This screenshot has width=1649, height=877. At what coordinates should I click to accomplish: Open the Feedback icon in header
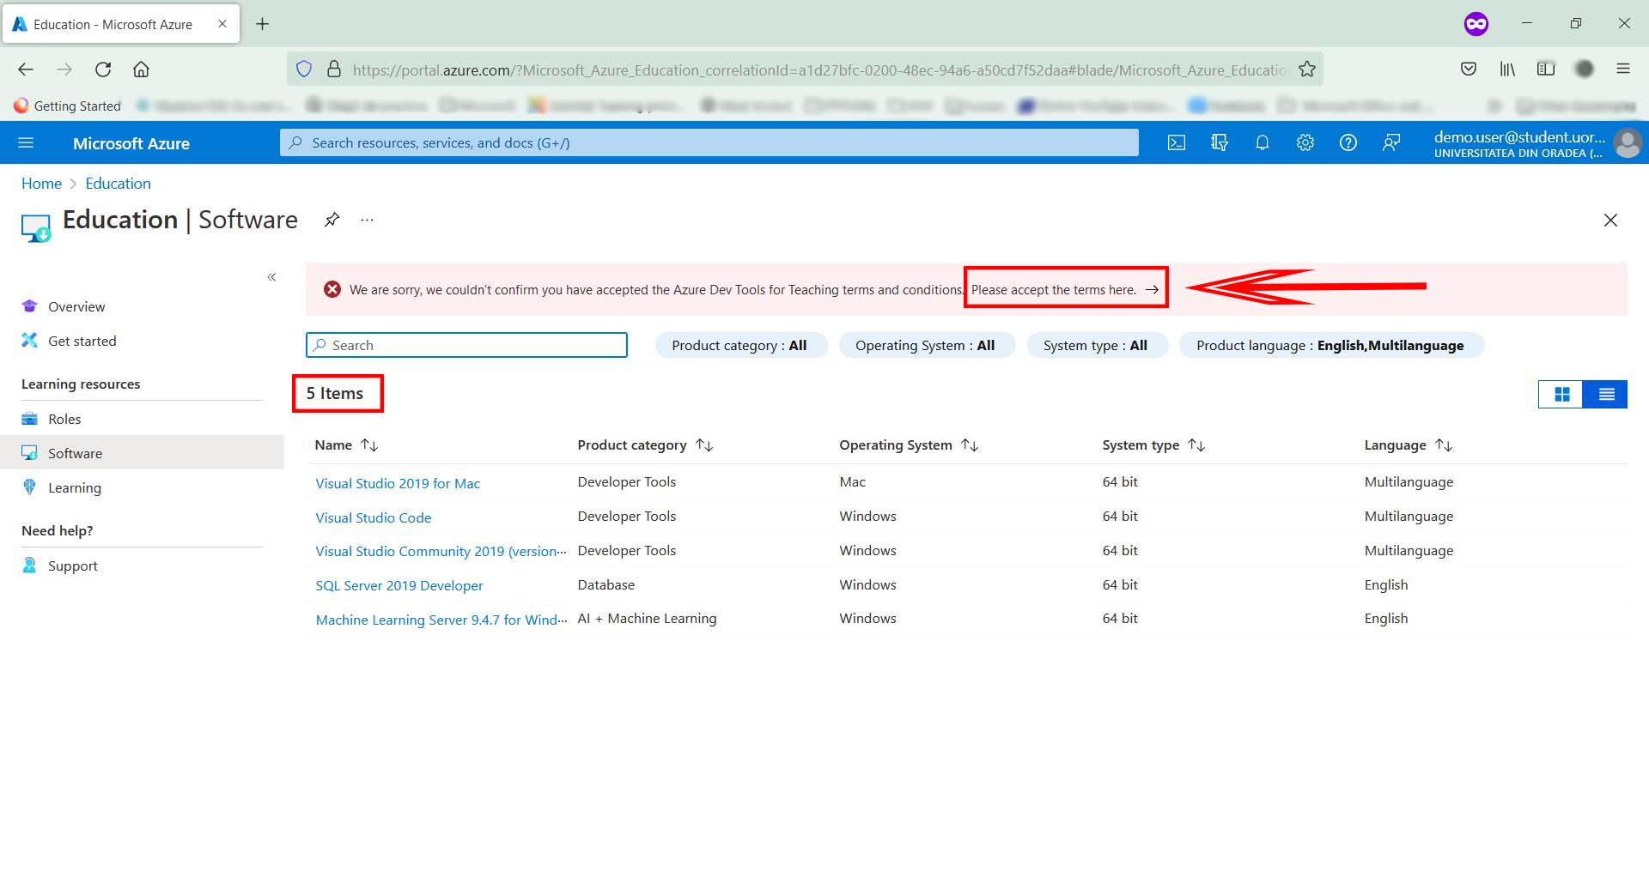pos(1391,142)
